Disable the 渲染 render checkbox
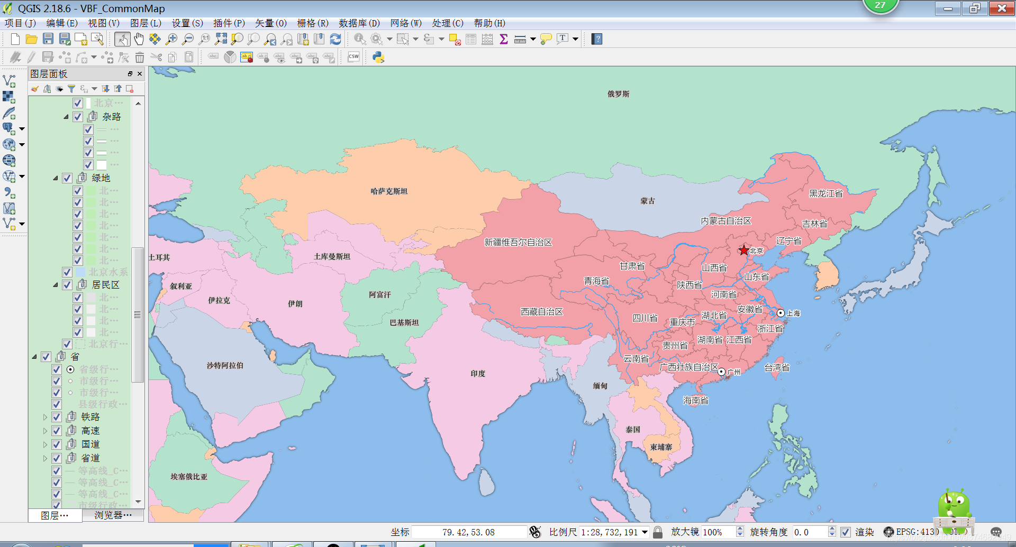1016x547 pixels. (x=846, y=532)
